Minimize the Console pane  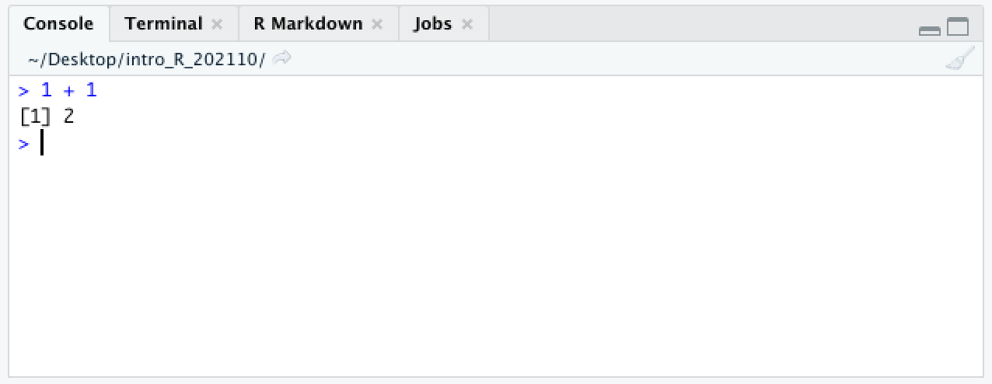929,30
